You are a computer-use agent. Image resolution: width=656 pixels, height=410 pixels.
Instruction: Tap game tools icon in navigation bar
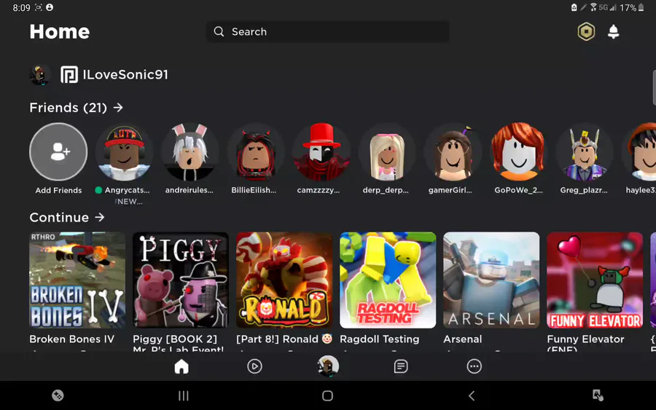[58, 395]
